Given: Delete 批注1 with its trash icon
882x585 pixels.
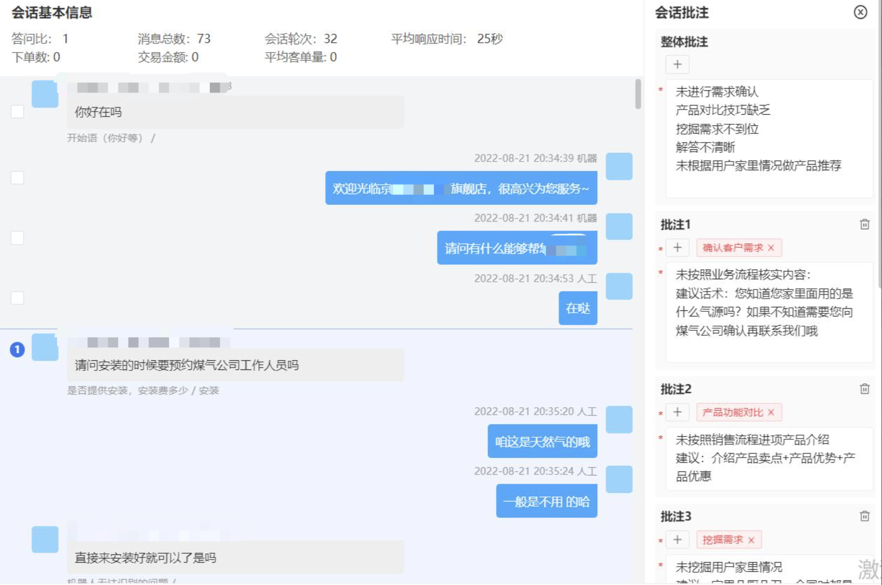Looking at the screenshot, I should 864,224.
